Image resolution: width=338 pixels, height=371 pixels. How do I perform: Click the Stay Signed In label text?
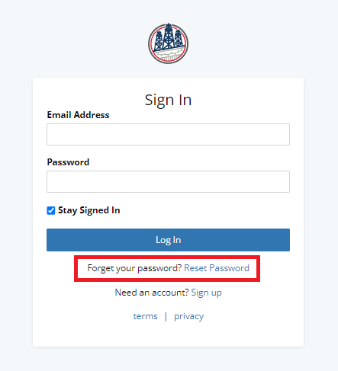coord(89,210)
